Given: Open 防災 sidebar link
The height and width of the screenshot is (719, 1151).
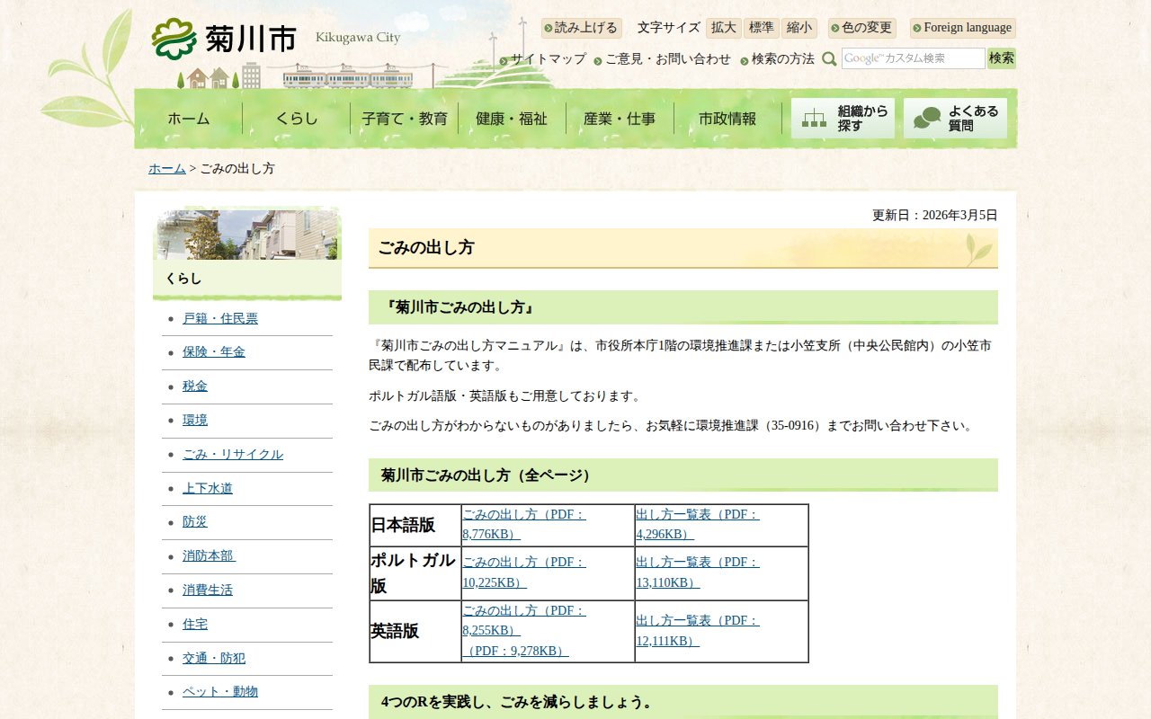Looking at the screenshot, I should tap(195, 522).
